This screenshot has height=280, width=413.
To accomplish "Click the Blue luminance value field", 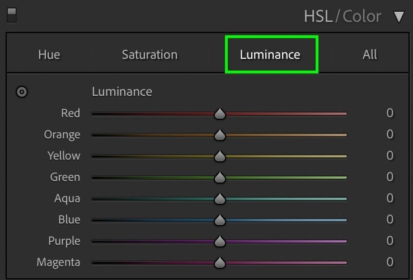I will [x=390, y=220].
